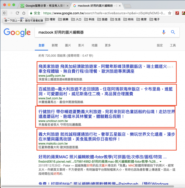
Task: Expand the 電子 bookmark folder
Action: 155,19
